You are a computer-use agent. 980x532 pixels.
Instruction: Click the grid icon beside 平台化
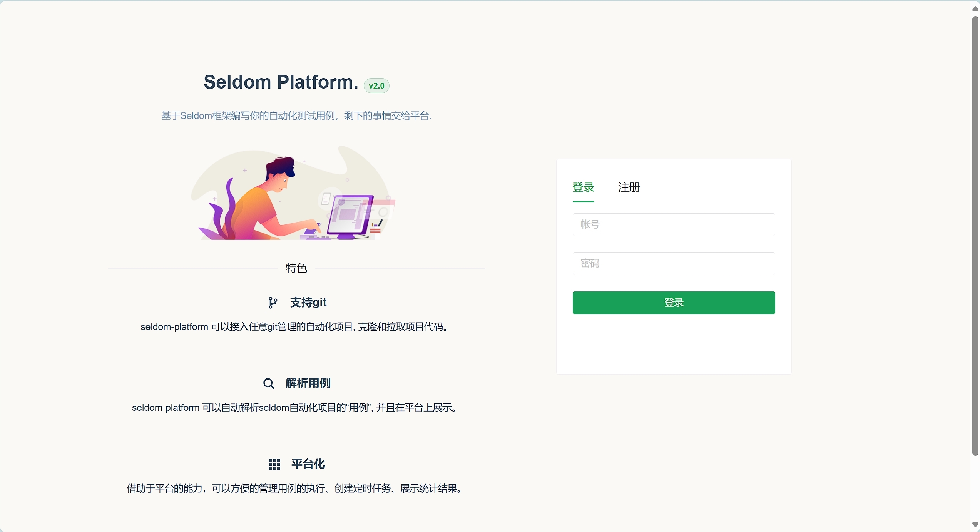pyautogui.click(x=274, y=465)
